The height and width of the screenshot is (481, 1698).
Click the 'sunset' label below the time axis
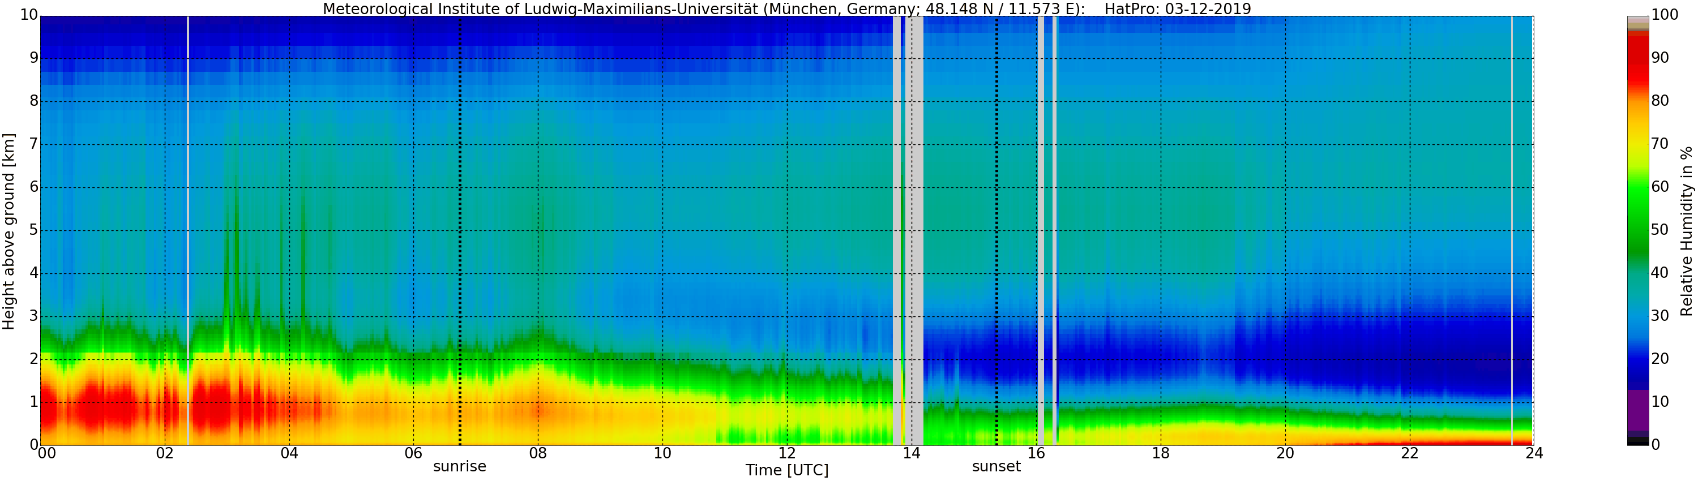point(996,466)
